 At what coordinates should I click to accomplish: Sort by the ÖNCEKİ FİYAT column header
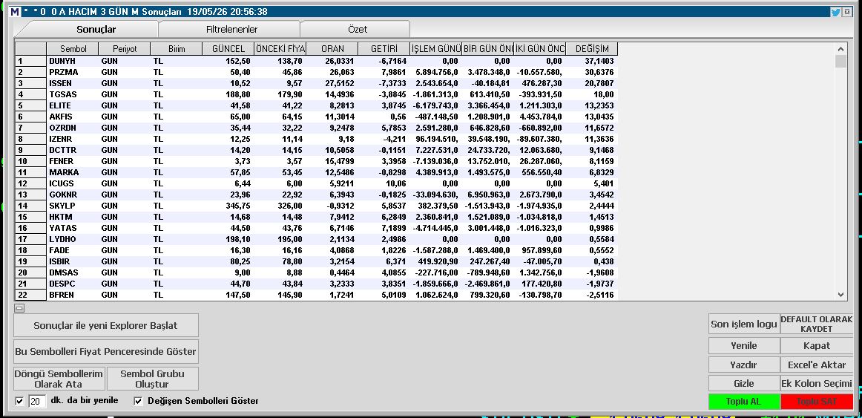280,49
